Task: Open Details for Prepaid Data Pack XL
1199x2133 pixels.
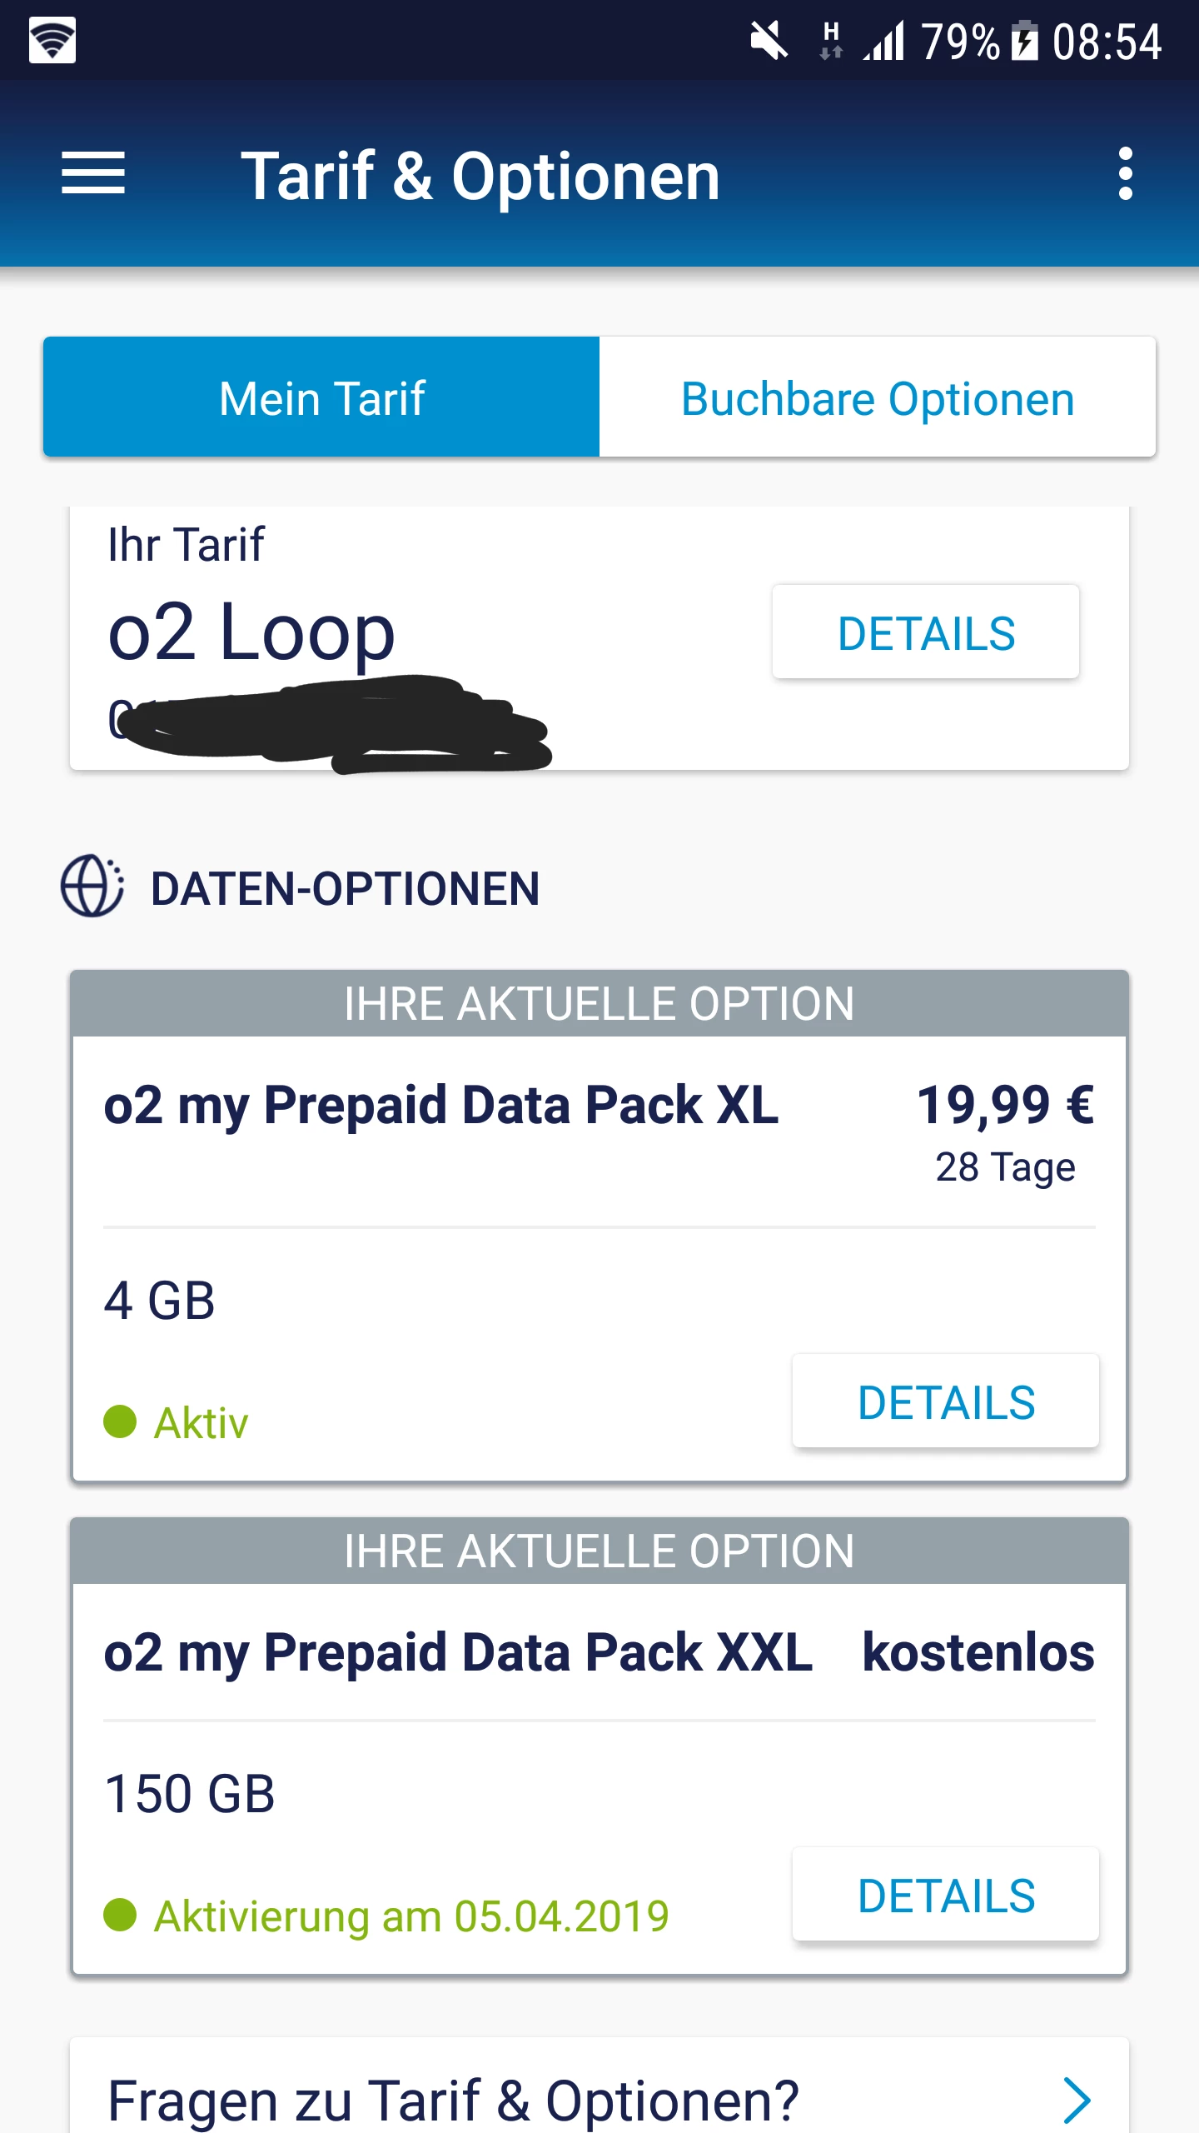Action: pyautogui.click(x=946, y=1401)
